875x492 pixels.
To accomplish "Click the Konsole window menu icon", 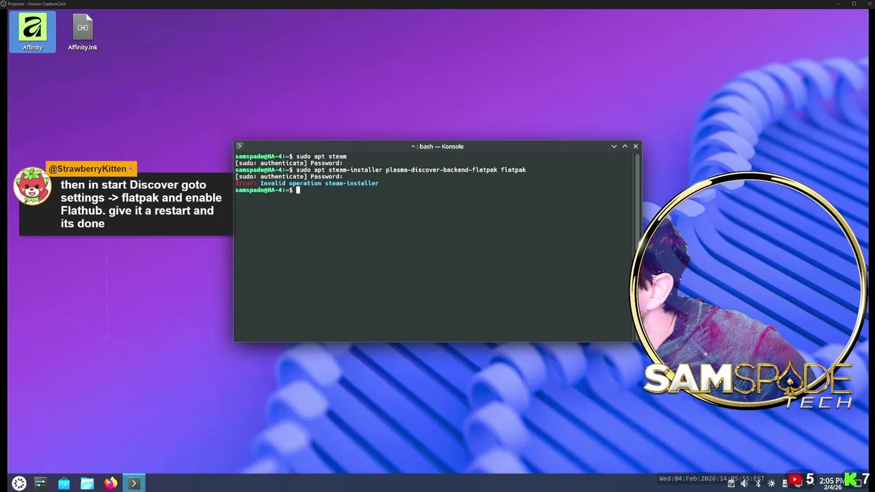I will click(239, 146).
